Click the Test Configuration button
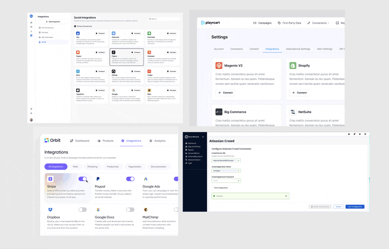This screenshot has height=249, width=389. (x=221, y=188)
